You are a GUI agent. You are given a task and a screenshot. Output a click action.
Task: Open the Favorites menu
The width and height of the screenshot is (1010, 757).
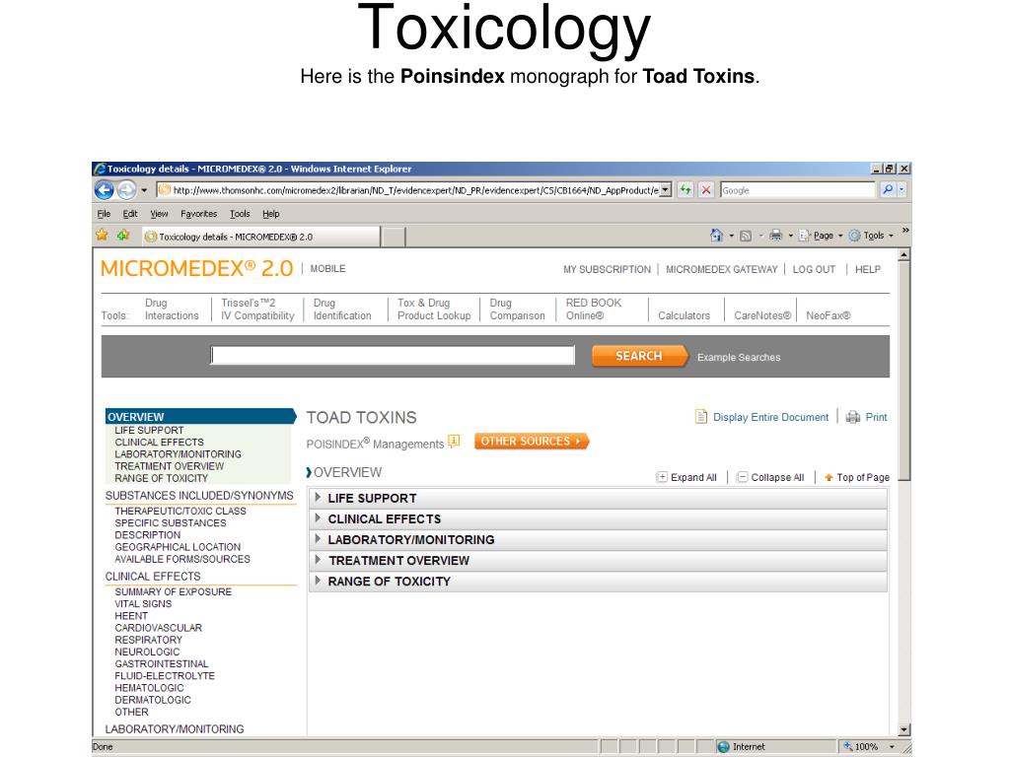pos(199,214)
